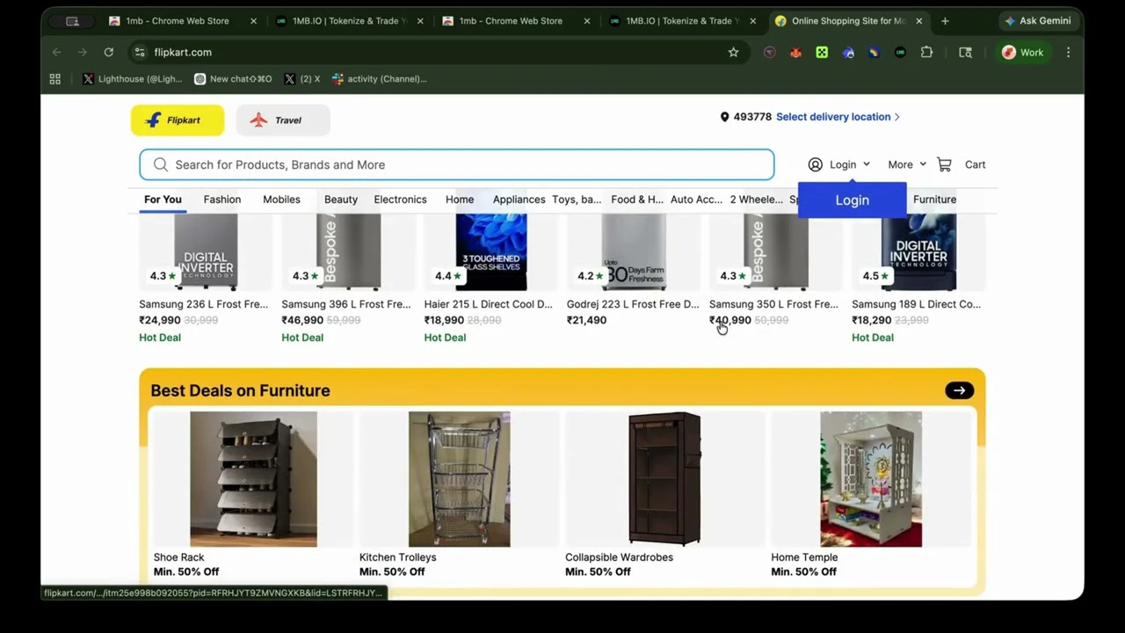
Task: Expand the More dropdown menu
Action: click(906, 164)
